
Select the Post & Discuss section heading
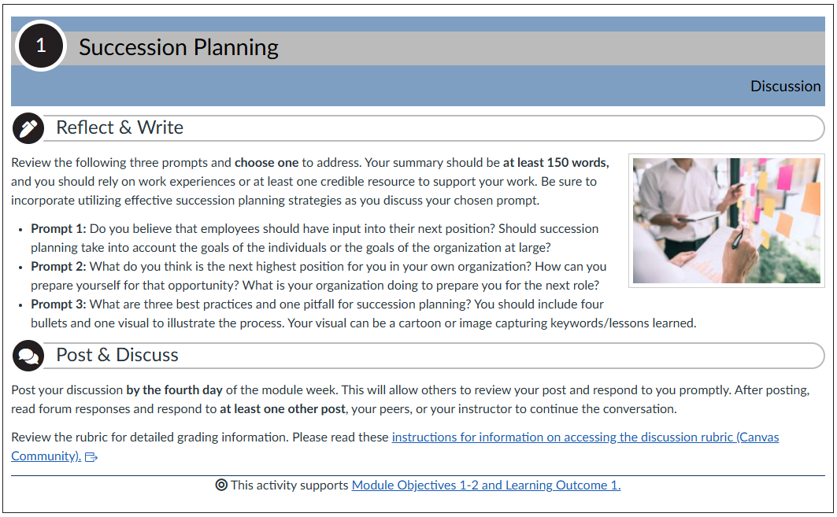pyautogui.click(x=117, y=355)
